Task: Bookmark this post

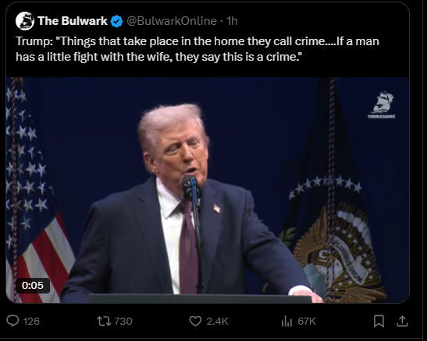Action: pos(379,322)
